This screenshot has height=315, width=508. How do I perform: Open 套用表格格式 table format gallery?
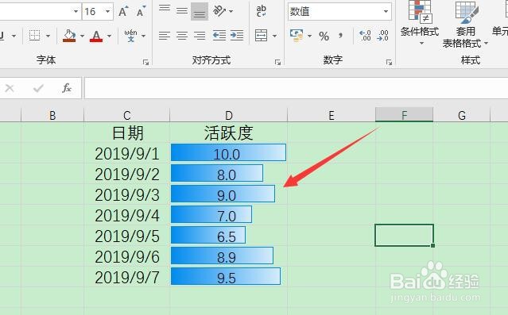465,25
